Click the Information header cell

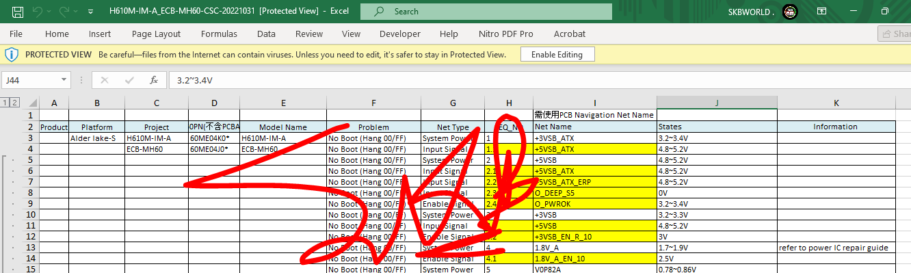pyautogui.click(x=836, y=127)
